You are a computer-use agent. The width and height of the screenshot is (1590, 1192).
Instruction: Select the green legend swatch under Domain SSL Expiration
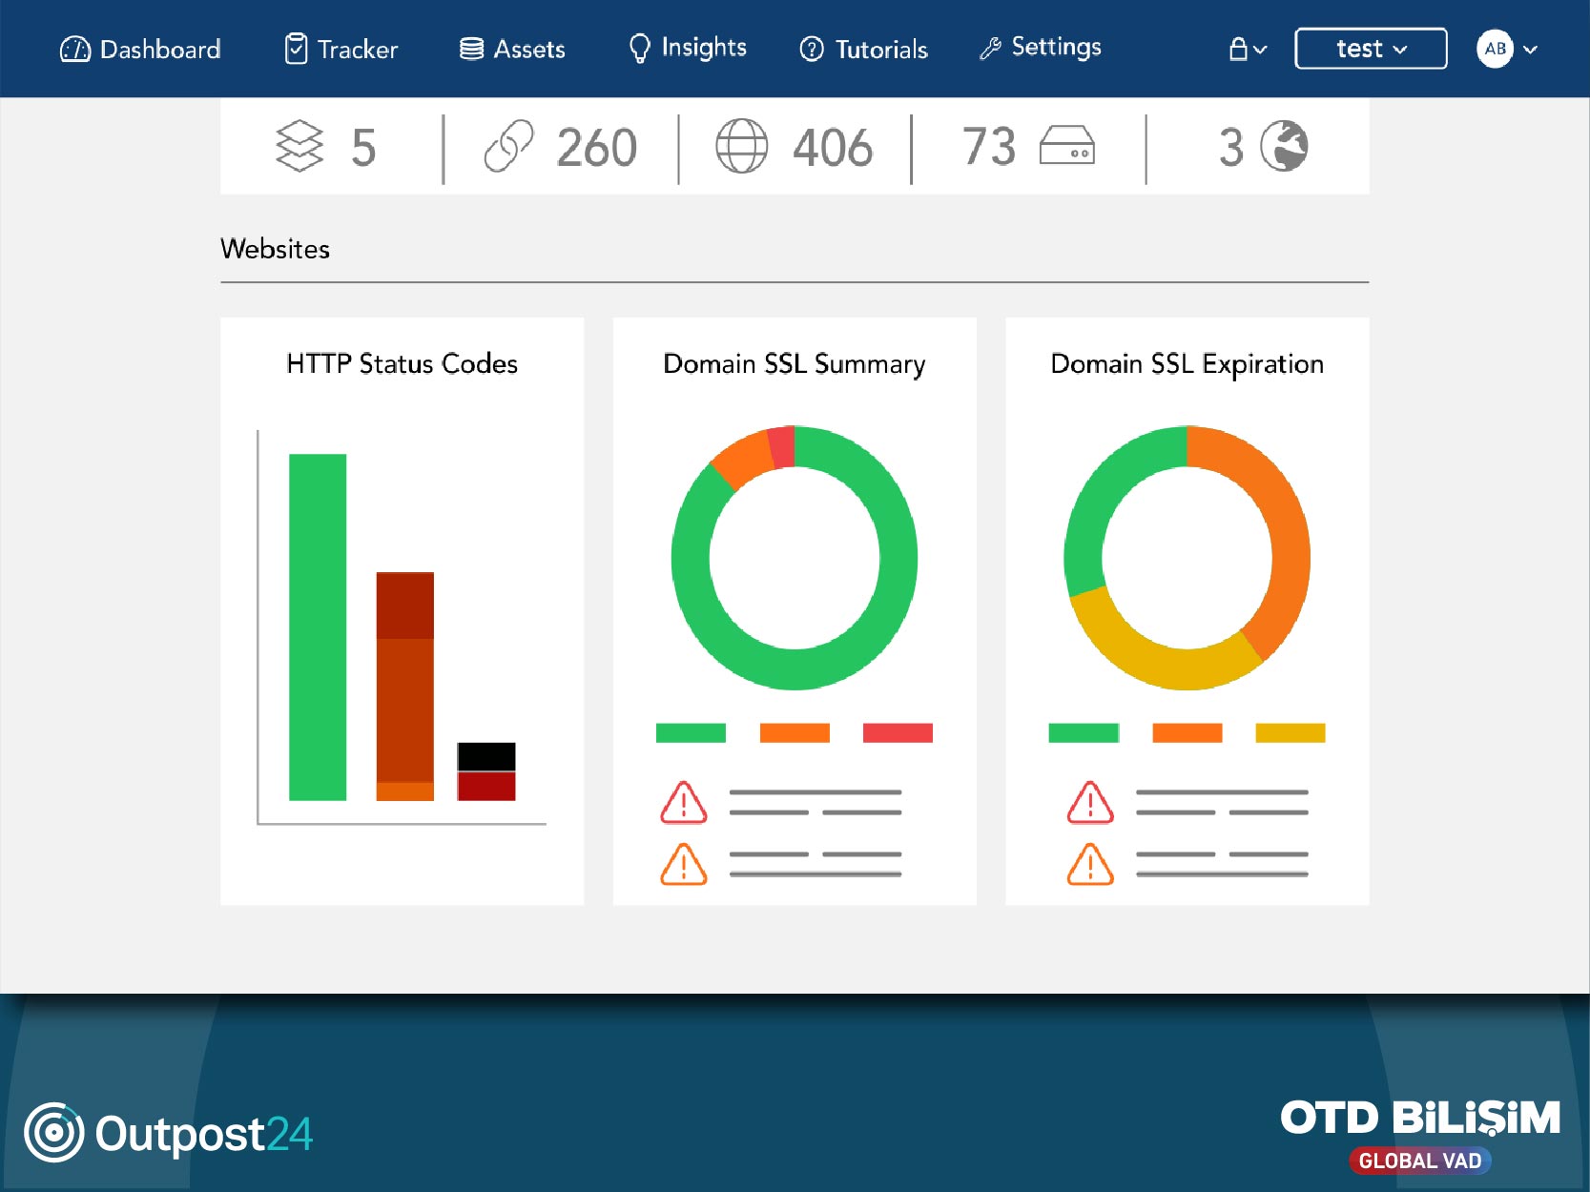click(x=1084, y=732)
